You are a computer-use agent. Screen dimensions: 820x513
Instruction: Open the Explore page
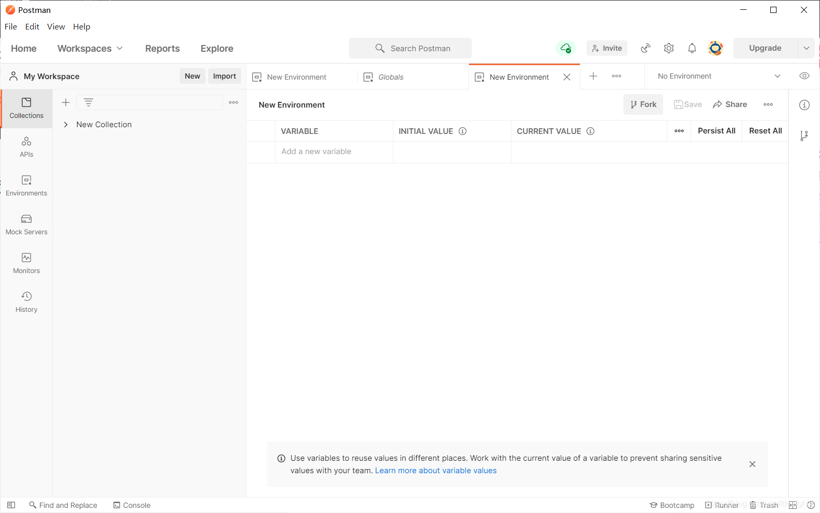(x=217, y=48)
